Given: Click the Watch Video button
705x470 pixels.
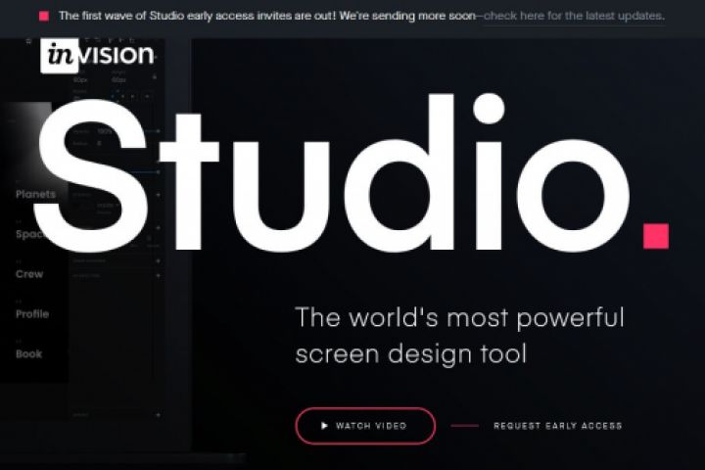Looking at the screenshot, I should (x=365, y=426).
